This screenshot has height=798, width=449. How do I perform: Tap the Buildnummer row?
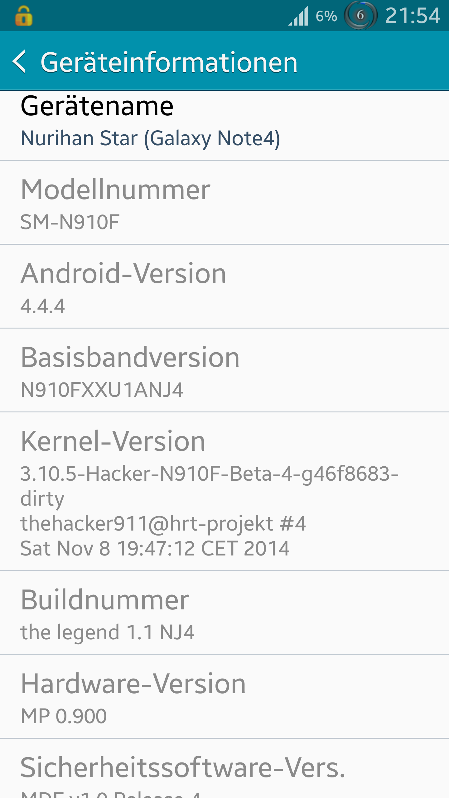224,613
